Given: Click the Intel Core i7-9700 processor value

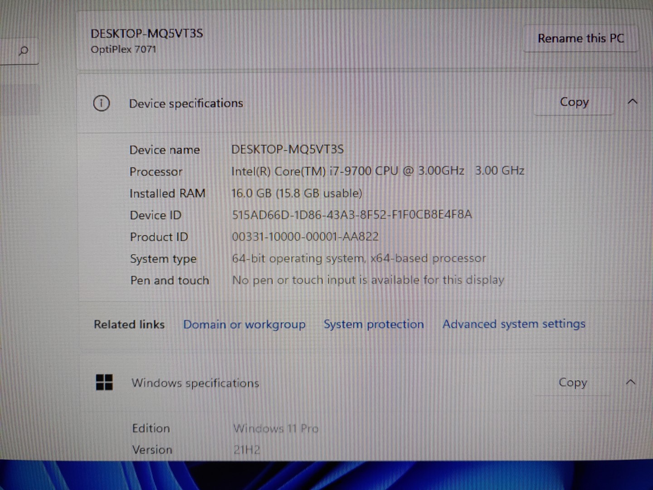Looking at the screenshot, I should (378, 171).
